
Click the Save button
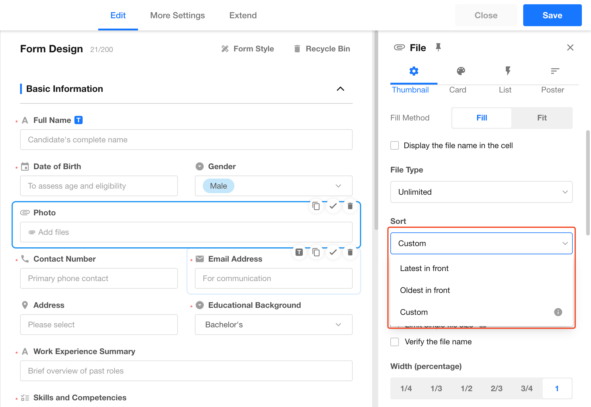point(552,16)
